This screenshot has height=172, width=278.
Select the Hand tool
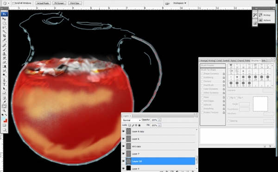4,106
